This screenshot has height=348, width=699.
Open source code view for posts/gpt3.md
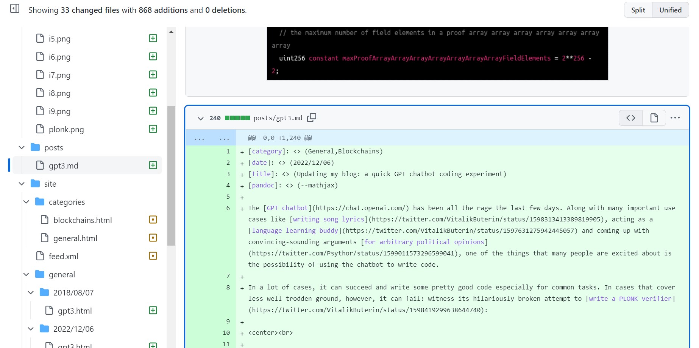pyautogui.click(x=630, y=118)
